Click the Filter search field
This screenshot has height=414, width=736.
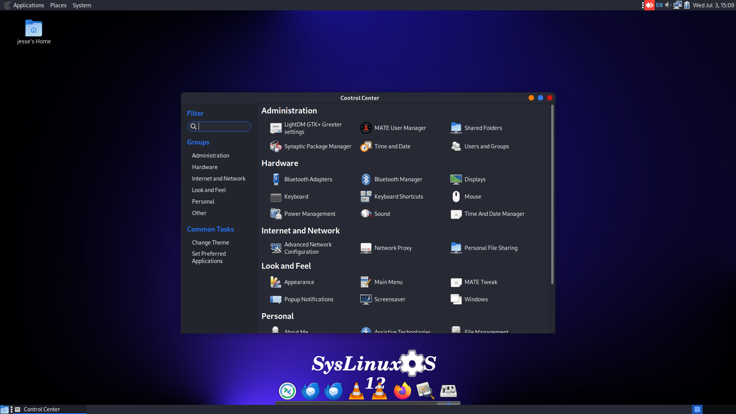(219, 127)
